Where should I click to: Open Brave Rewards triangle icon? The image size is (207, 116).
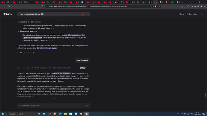click(159, 7)
